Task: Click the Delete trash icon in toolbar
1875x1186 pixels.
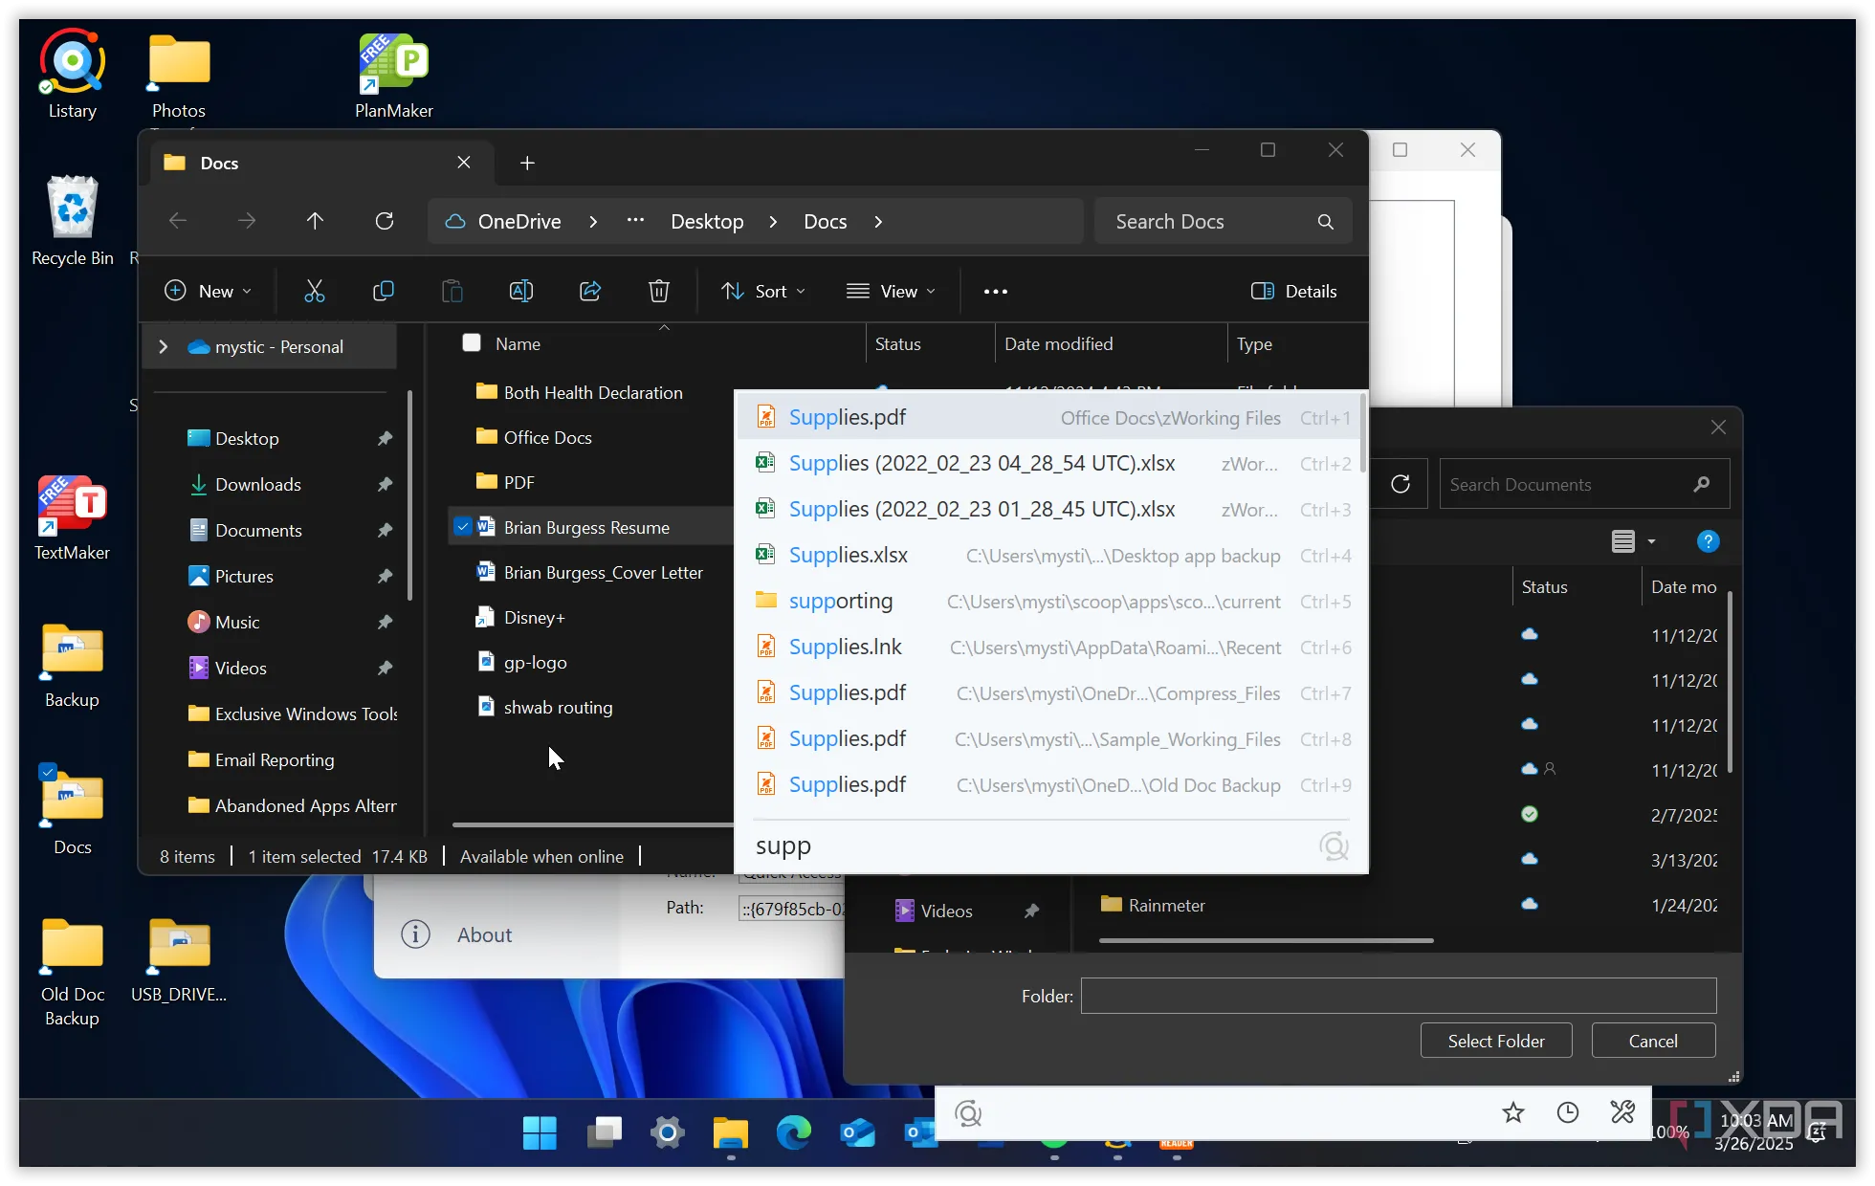Action: 659,291
